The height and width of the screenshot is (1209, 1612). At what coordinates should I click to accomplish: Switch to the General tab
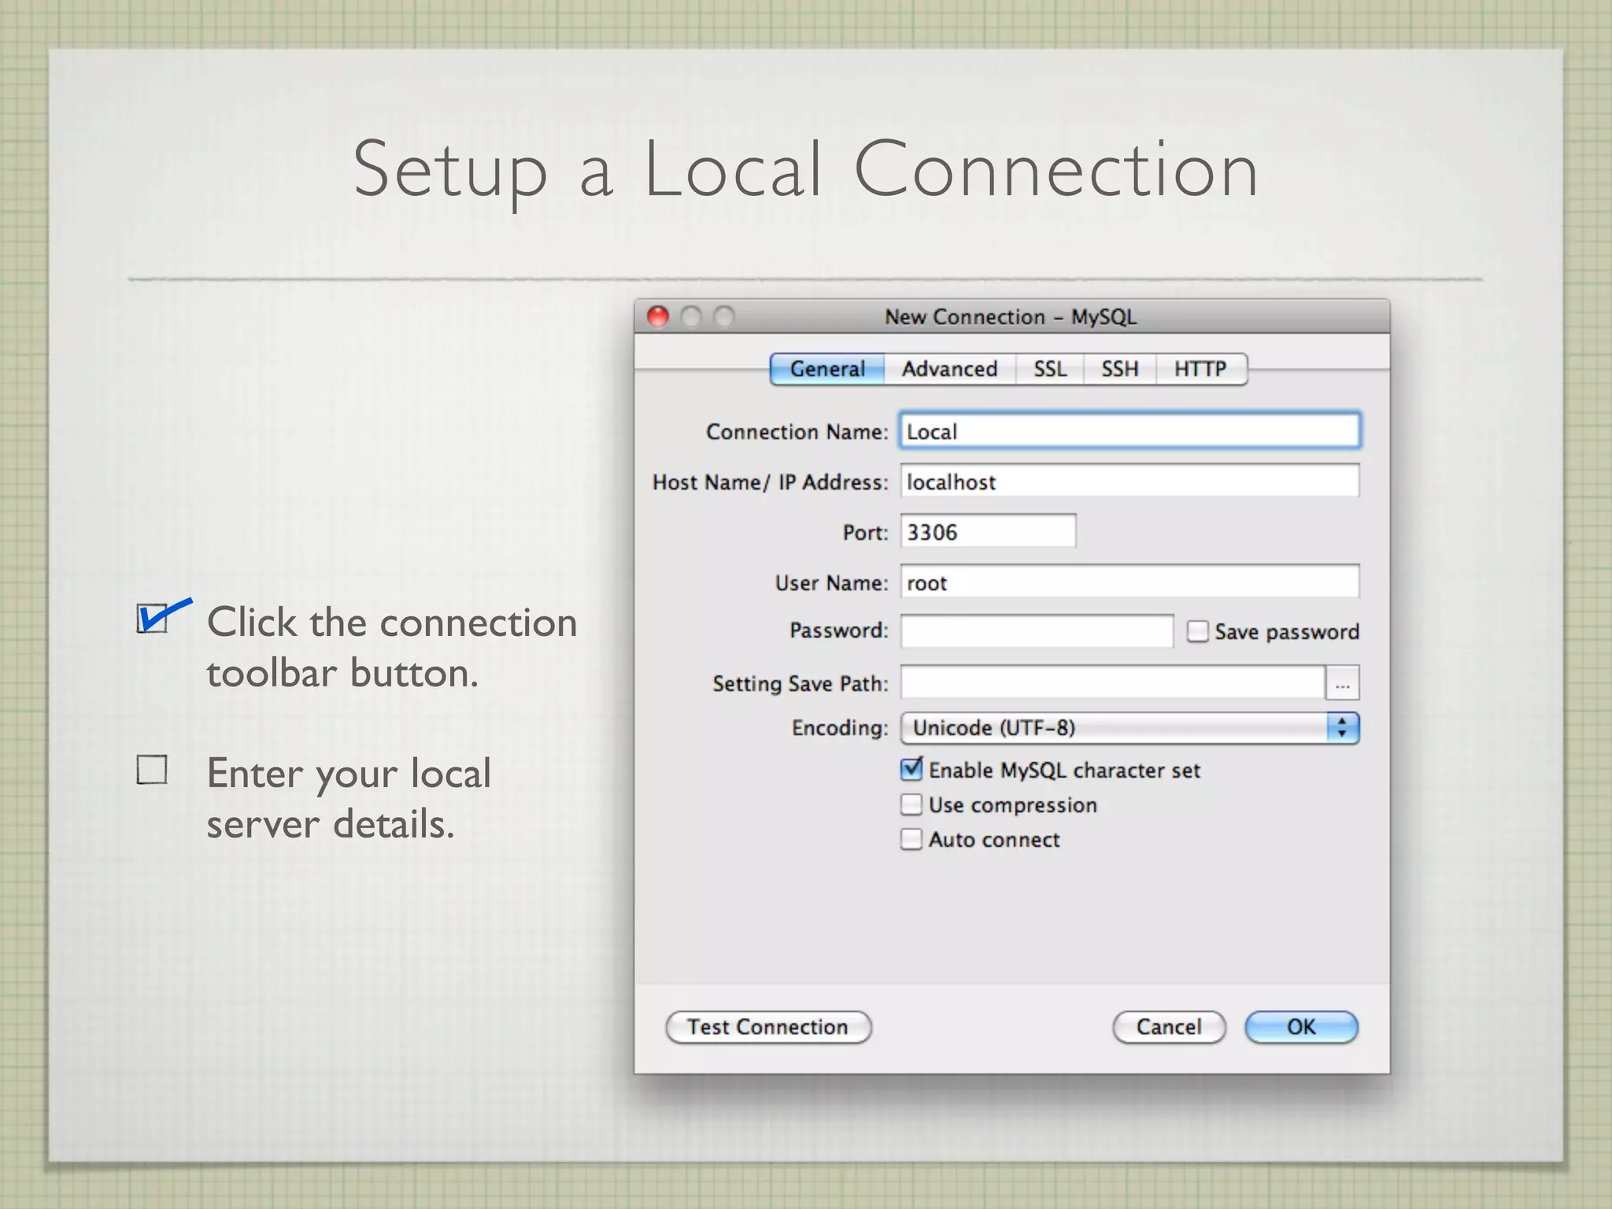coord(827,369)
